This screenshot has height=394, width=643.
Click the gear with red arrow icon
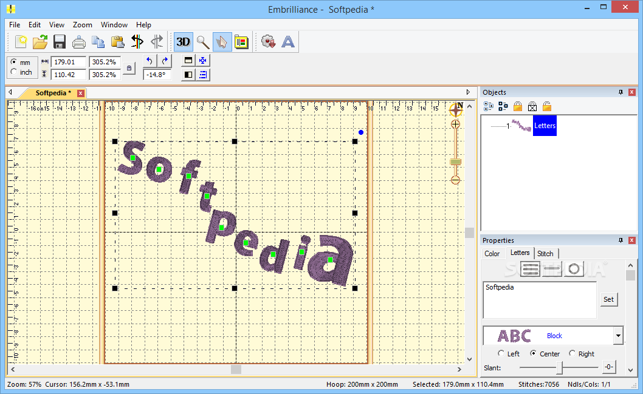269,42
